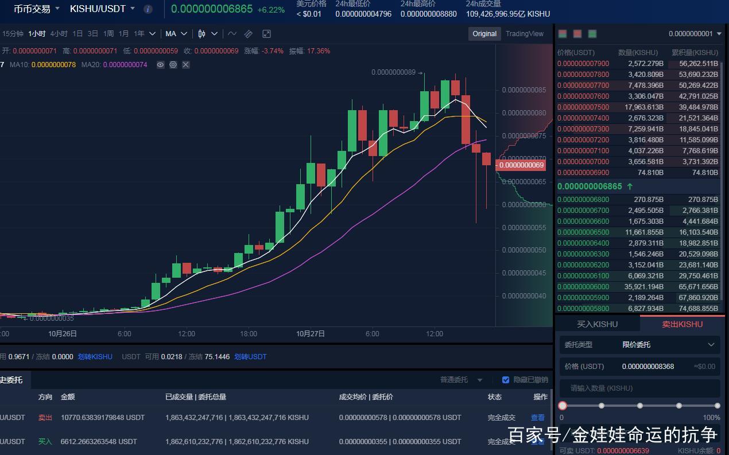729x455 pixels.
Task: Open MA indicator settings gear
Action: [x=173, y=65]
